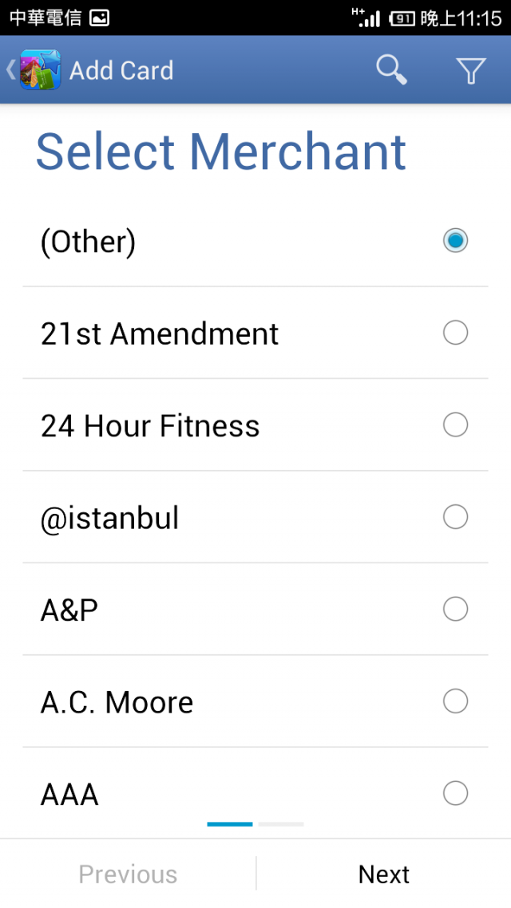511x908 pixels.
Task: Choose the A.C. Moore radio button
Action: pos(455,701)
